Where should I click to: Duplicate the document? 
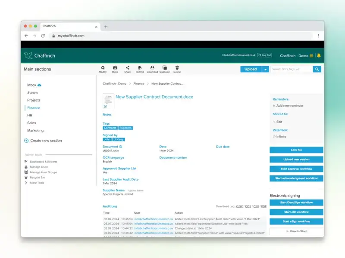165,68
